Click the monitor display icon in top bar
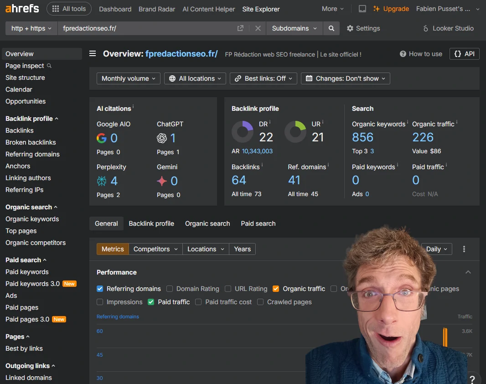The height and width of the screenshot is (384, 486). pos(362,9)
